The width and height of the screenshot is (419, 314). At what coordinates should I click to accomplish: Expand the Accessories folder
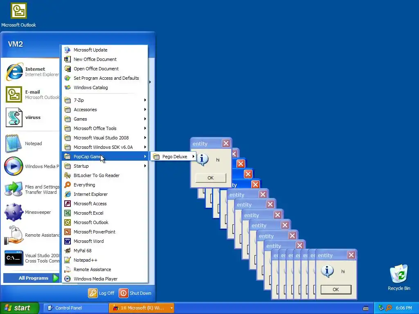click(105, 110)
